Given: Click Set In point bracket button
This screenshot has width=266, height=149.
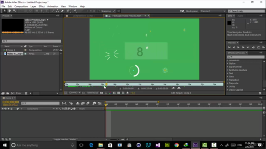Looking at the screenshot, I should click(x=120, y=89).
